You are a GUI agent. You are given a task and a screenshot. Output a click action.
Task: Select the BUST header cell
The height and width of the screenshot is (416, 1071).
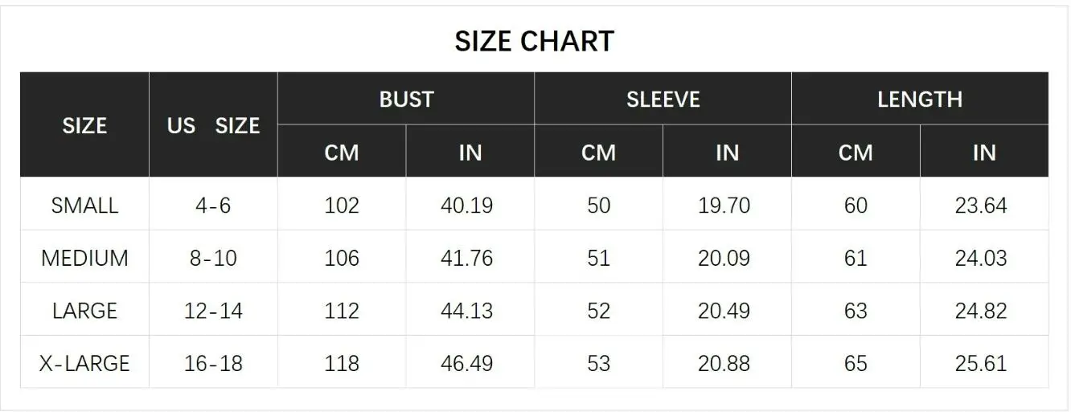tap(406, 100)
